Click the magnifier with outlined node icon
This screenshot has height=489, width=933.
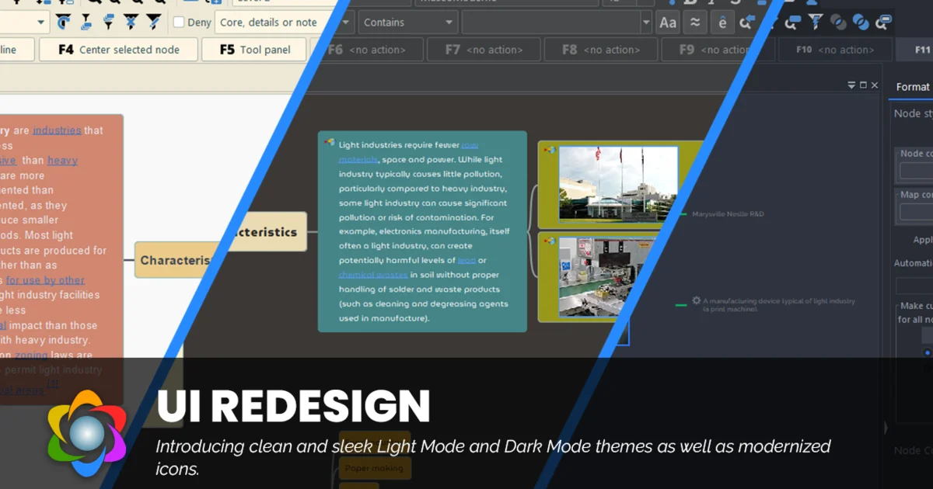[883, 23]
